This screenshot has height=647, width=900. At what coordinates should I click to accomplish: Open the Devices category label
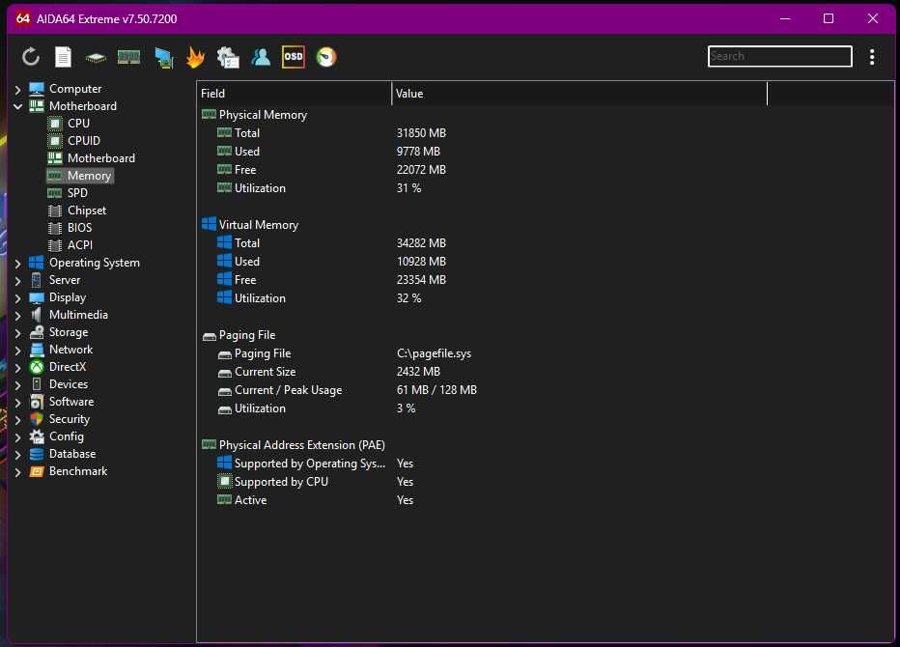click(69, 384)
